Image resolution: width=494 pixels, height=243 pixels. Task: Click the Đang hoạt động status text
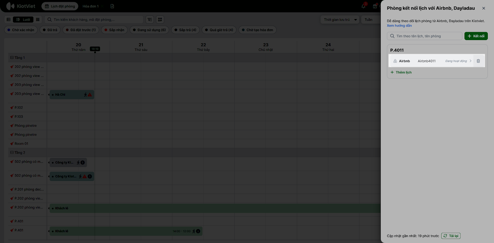pos(456,61)
